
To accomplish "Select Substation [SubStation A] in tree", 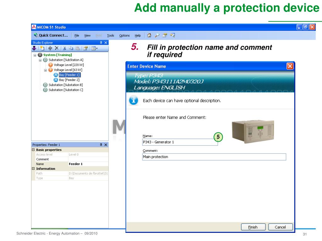I will pyautogui.click(x=66, y=60).
